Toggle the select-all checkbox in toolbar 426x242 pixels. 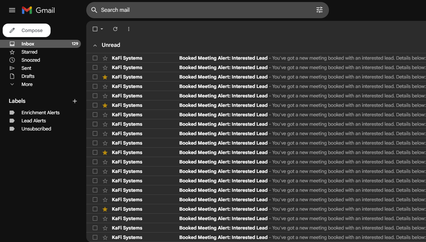95,29
